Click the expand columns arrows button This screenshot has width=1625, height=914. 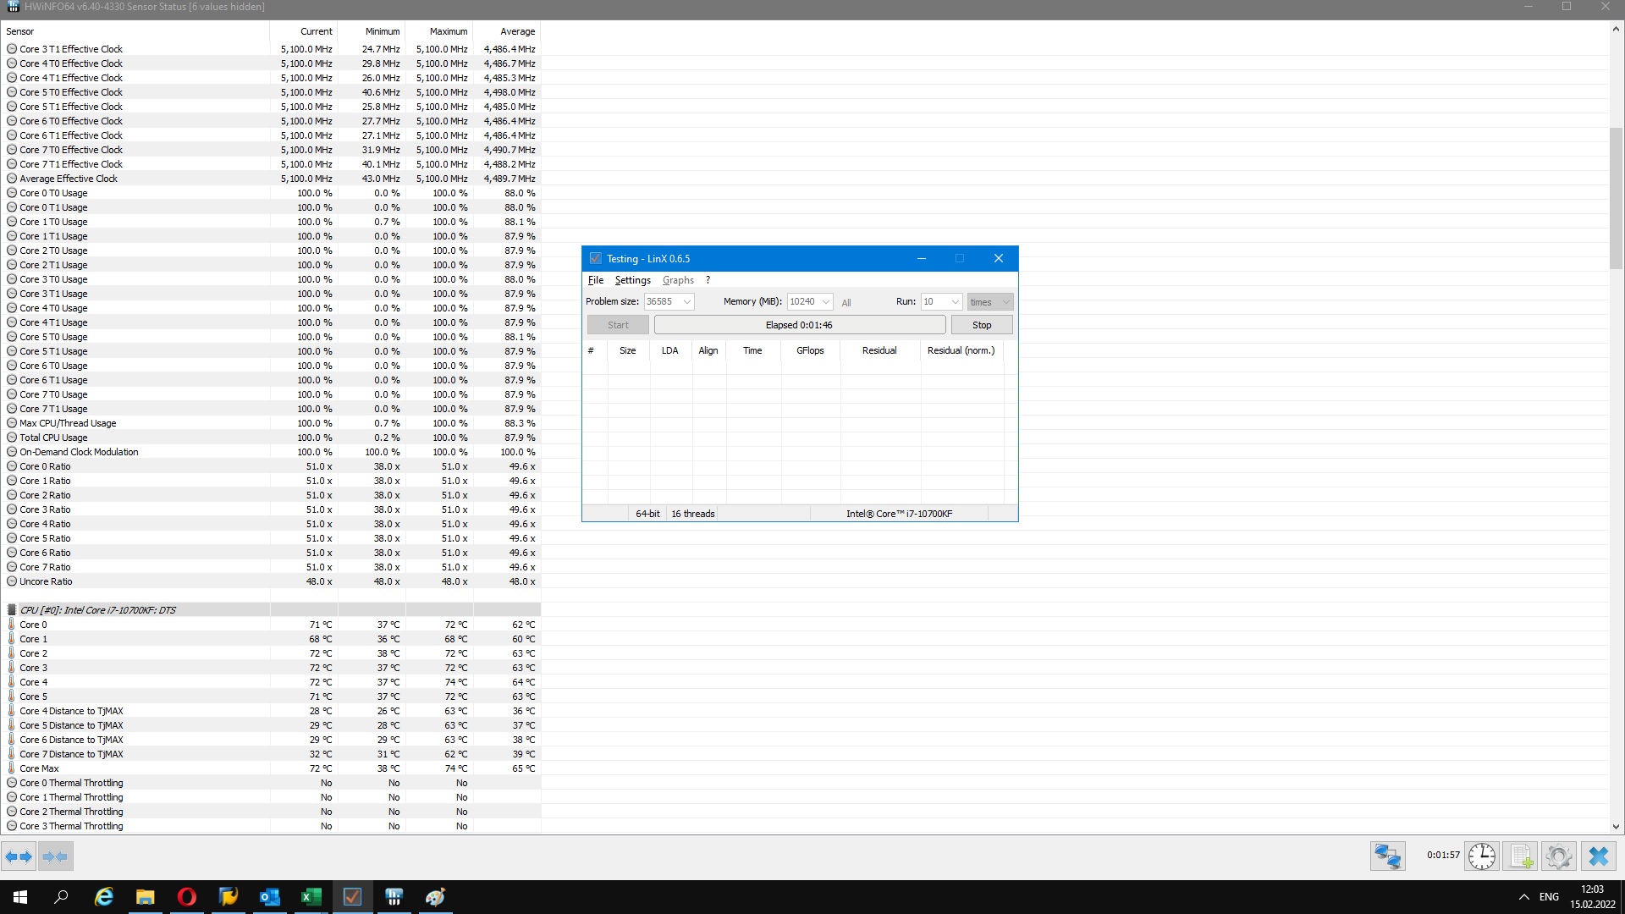tap(19, 856)
